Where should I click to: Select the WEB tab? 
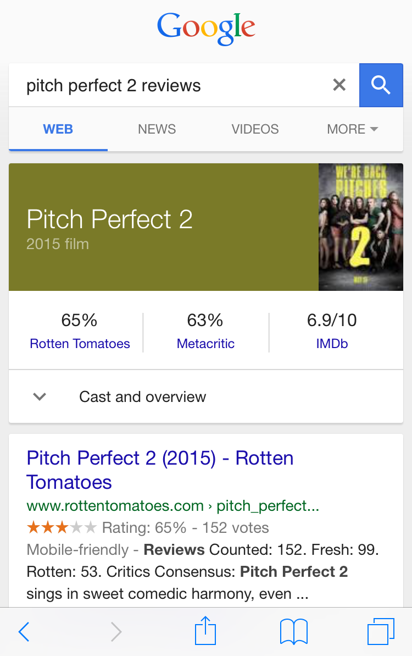click(58, 129)
